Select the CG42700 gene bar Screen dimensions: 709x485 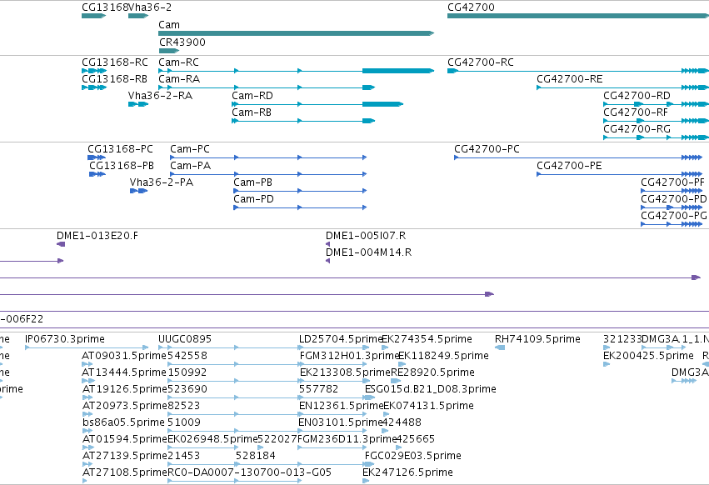(x=578, y=16)
